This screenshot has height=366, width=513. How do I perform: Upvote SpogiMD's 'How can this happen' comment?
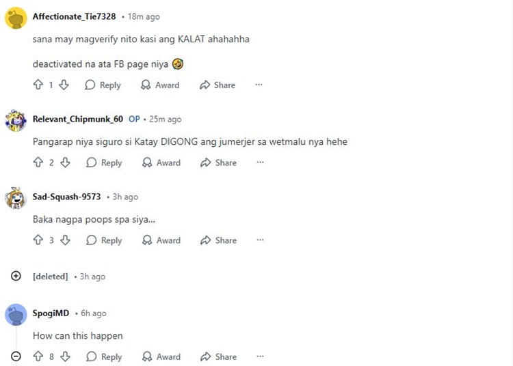(38, 356)
